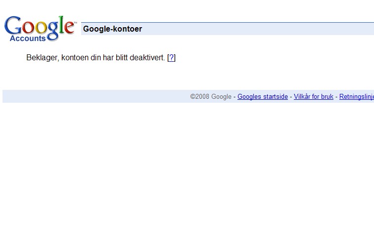Click the yellow letter o in logo
374x246 pixels.
(41, 27)
